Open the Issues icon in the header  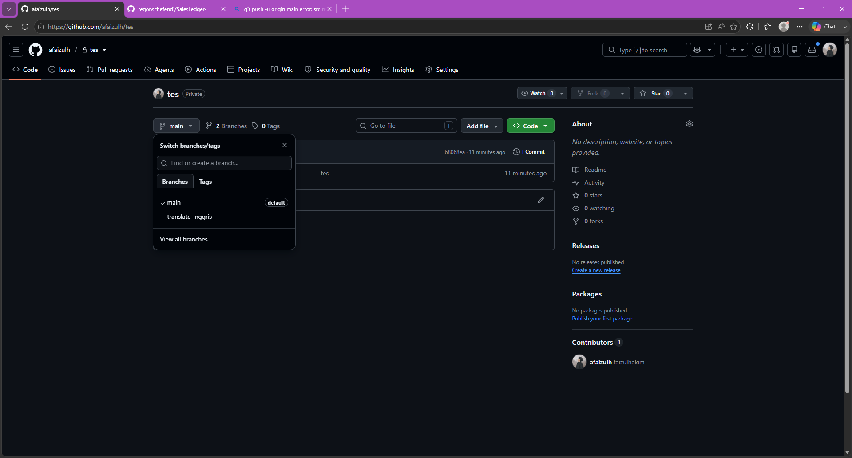759,50
